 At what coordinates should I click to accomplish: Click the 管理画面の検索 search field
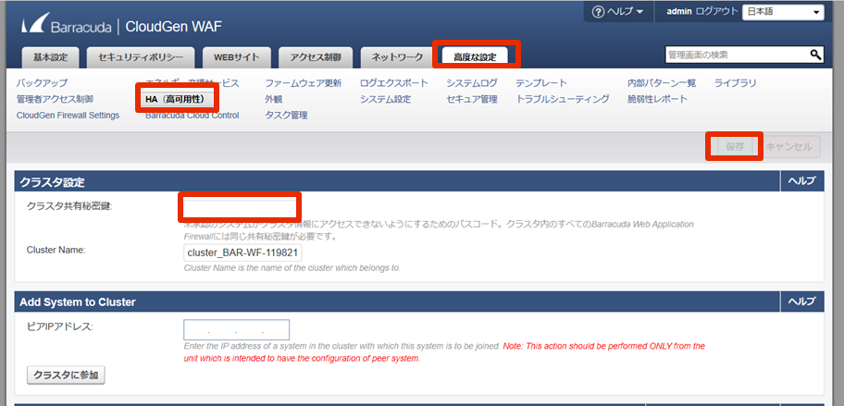pyautogui.click(x=737, y=55)
